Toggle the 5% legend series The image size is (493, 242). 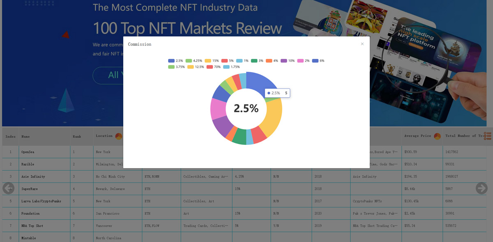click(228, 61)
